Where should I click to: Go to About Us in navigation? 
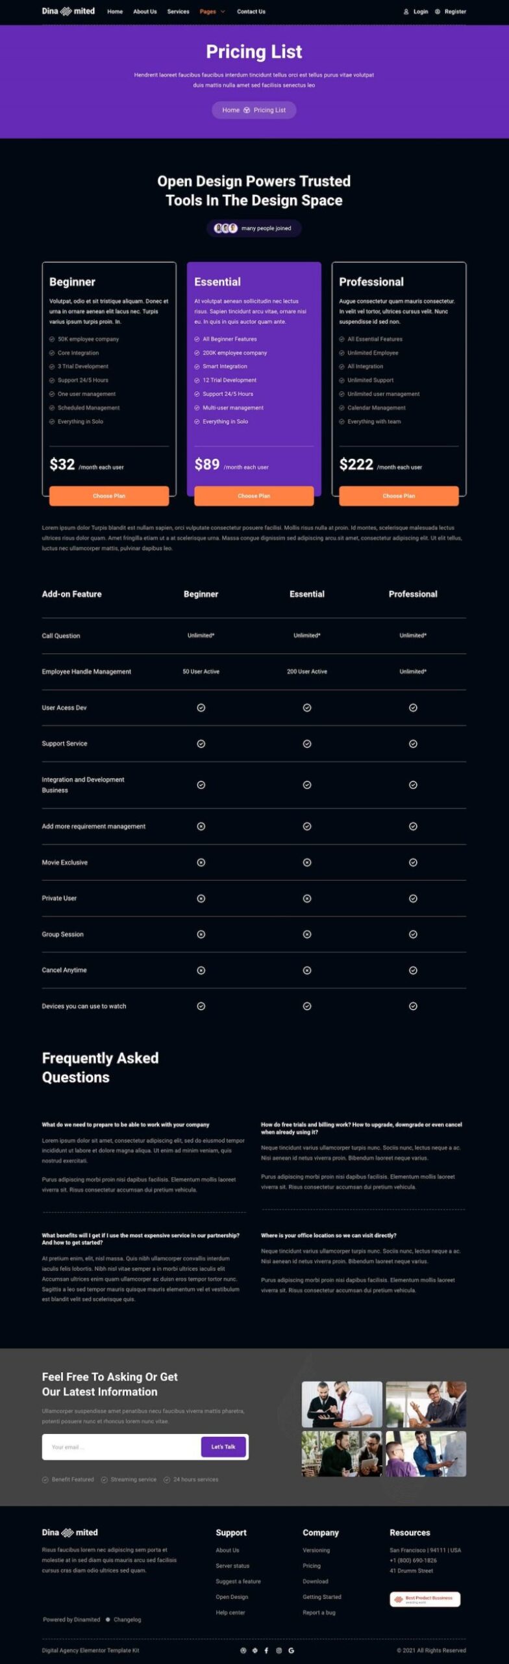click(145, 12)
